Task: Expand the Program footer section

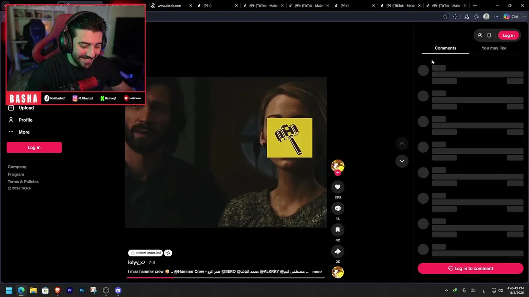Action: pos(16,174)
